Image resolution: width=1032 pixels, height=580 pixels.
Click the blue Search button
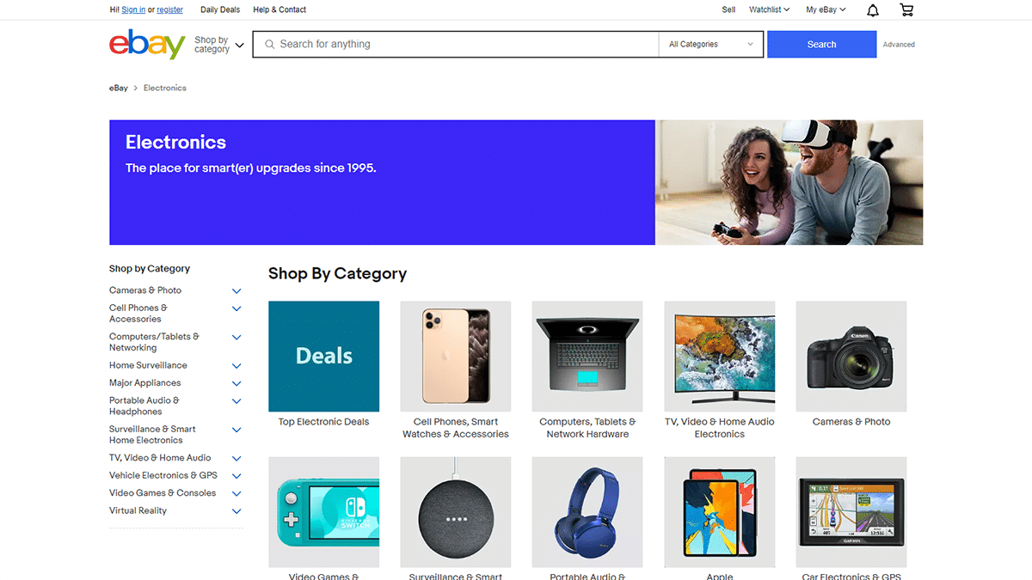pos(821,45)
